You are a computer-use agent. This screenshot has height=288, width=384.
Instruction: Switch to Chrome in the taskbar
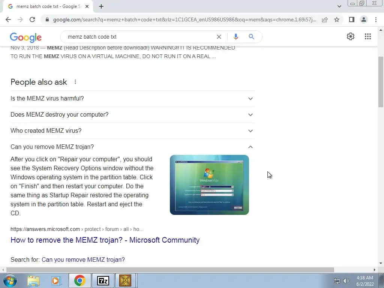pos(79,280)
